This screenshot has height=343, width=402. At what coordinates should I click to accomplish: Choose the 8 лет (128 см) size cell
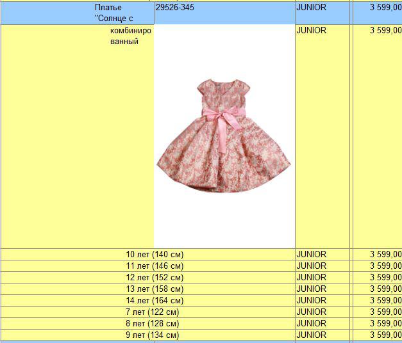click(x=153, y=324)
